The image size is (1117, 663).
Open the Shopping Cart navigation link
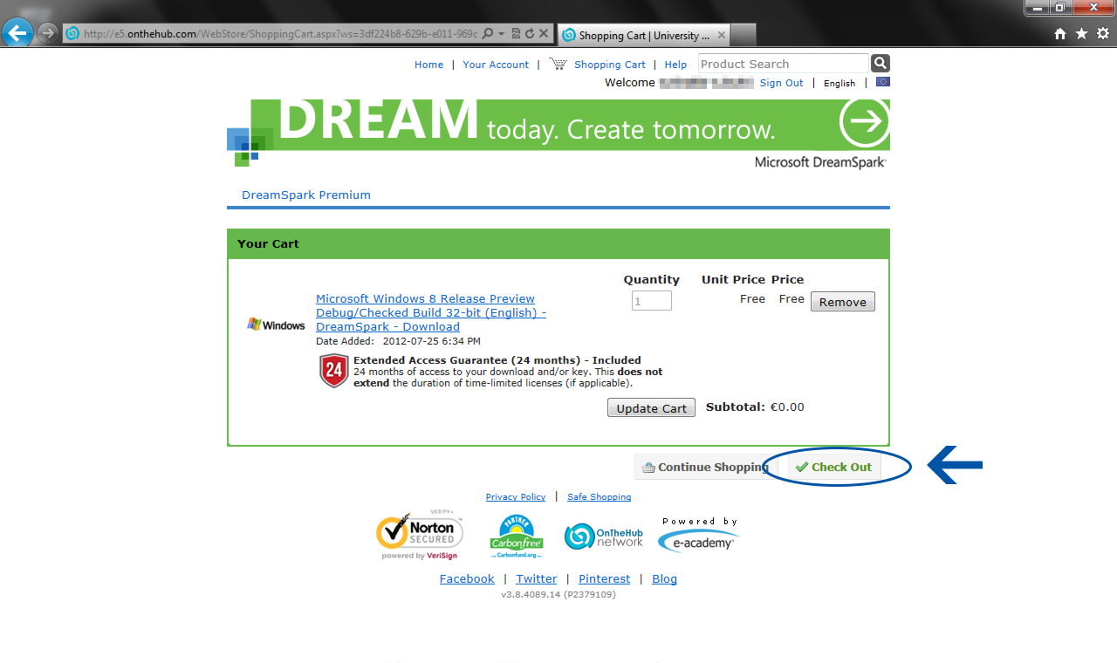tap(610, 65)
